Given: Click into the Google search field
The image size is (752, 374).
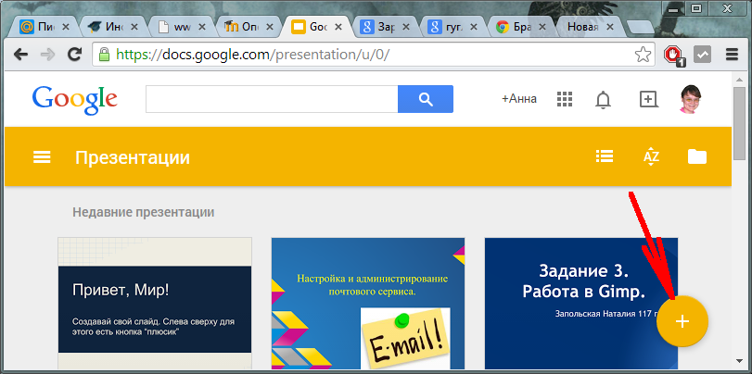Looking at the screenshot, I should [272, 99].
